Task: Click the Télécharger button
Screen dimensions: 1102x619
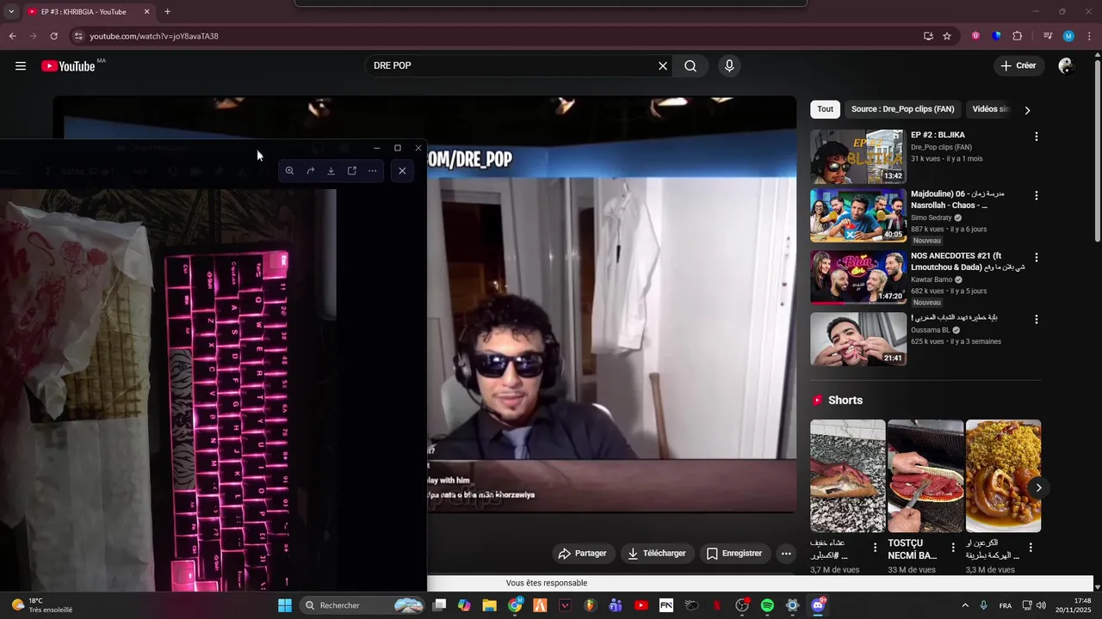Action: 656,554
